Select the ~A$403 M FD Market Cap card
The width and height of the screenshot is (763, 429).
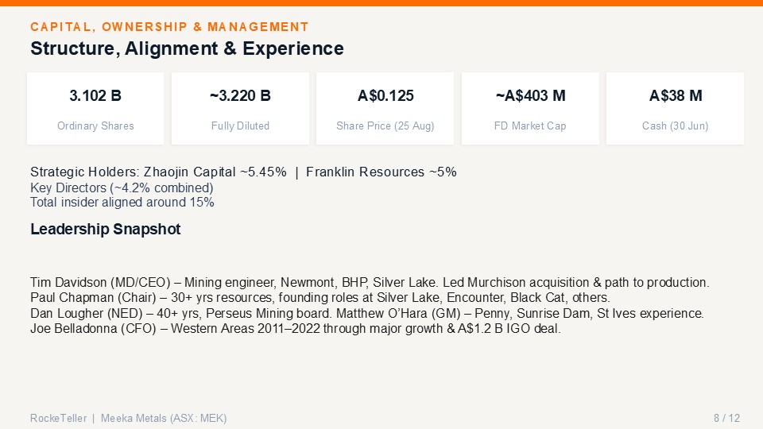tap(530, 109)
